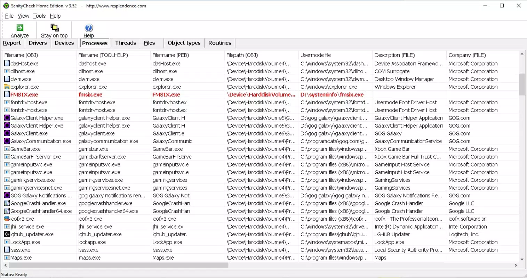Click the SanityCheck app icon in title bar
Image resolution: width=527 pixels, height=278 pixels.
[6, 6]
